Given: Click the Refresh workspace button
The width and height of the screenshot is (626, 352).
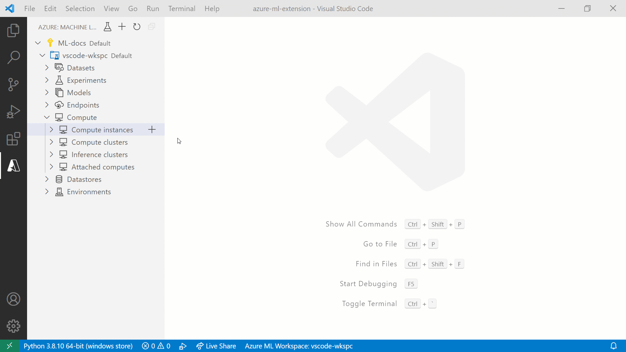Looking at the screenshot, I should [137, 27].
